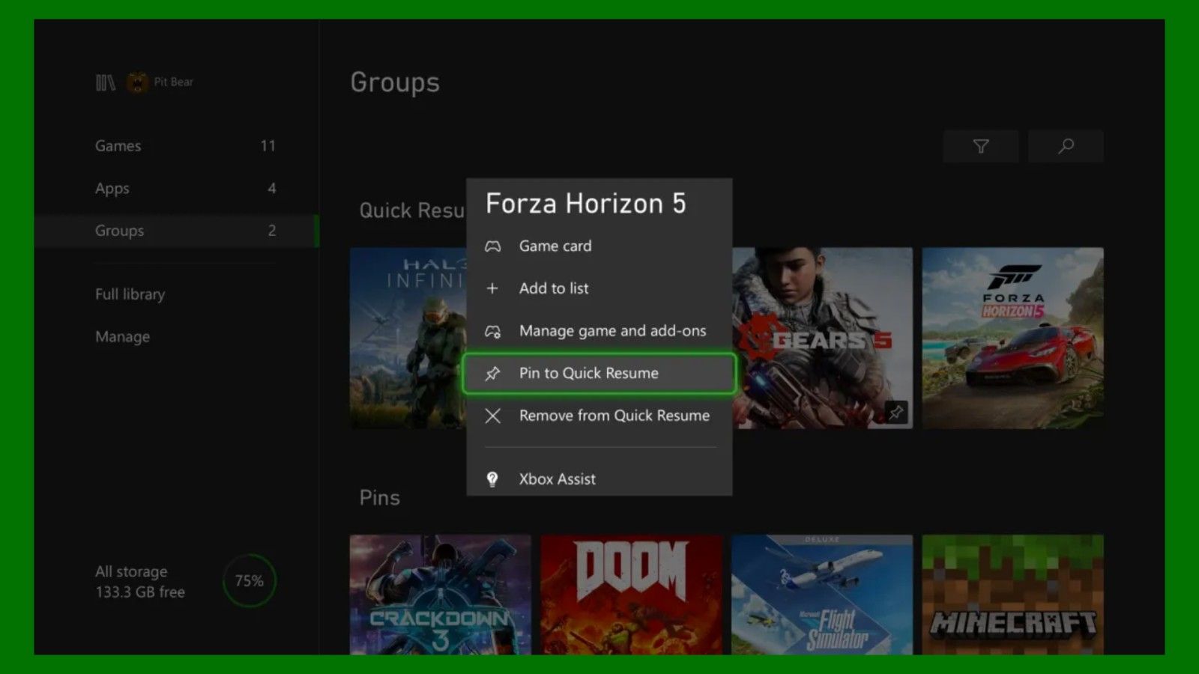The width and height of the screenshot is (1199, 674).
Task: Click the Groups count 2
Action: 272,231
